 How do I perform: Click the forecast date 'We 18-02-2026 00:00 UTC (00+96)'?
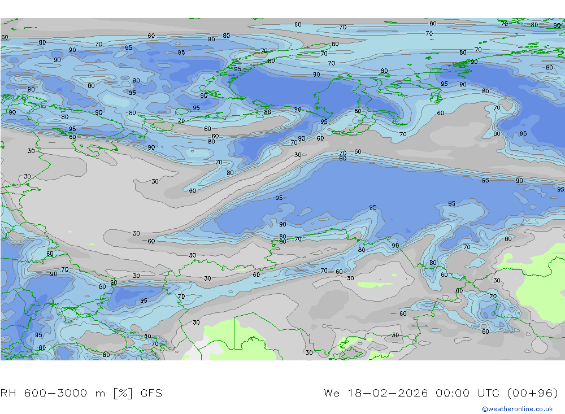[x=441, y=393]
